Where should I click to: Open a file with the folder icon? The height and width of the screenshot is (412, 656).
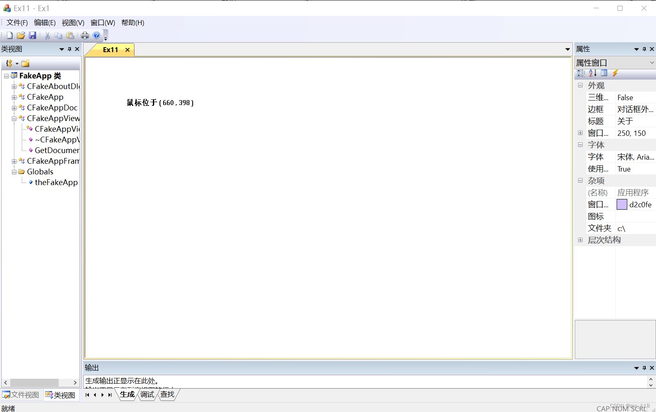(x=21, y=36)
